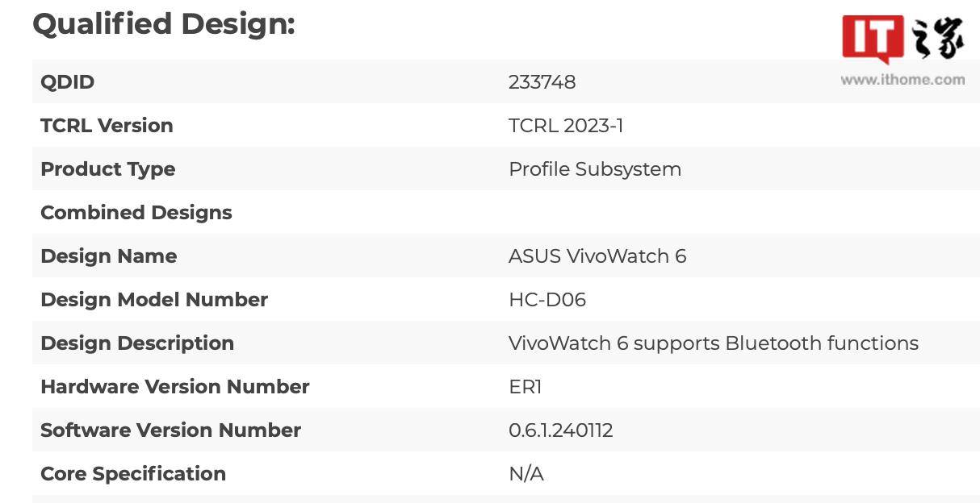Click the QDID row label
The height and width of the screenshot is (503, 980).
click(x=68, y=82)
